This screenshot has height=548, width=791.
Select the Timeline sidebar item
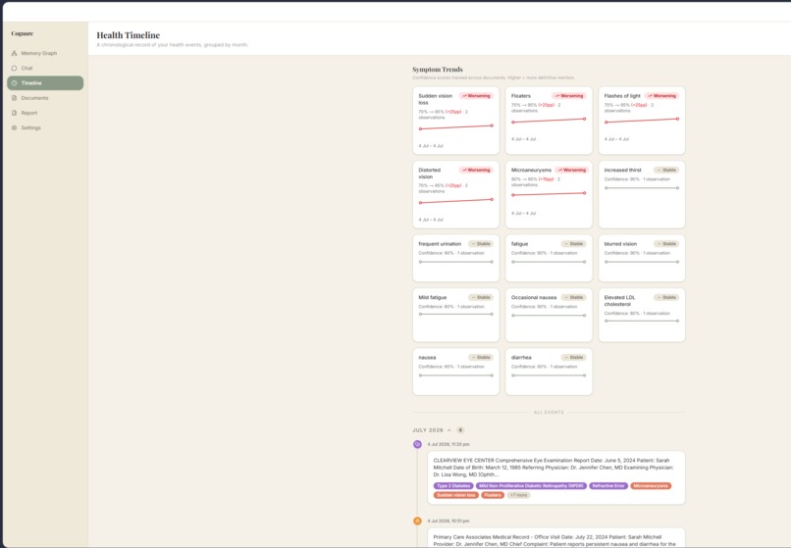coord(45,82)
